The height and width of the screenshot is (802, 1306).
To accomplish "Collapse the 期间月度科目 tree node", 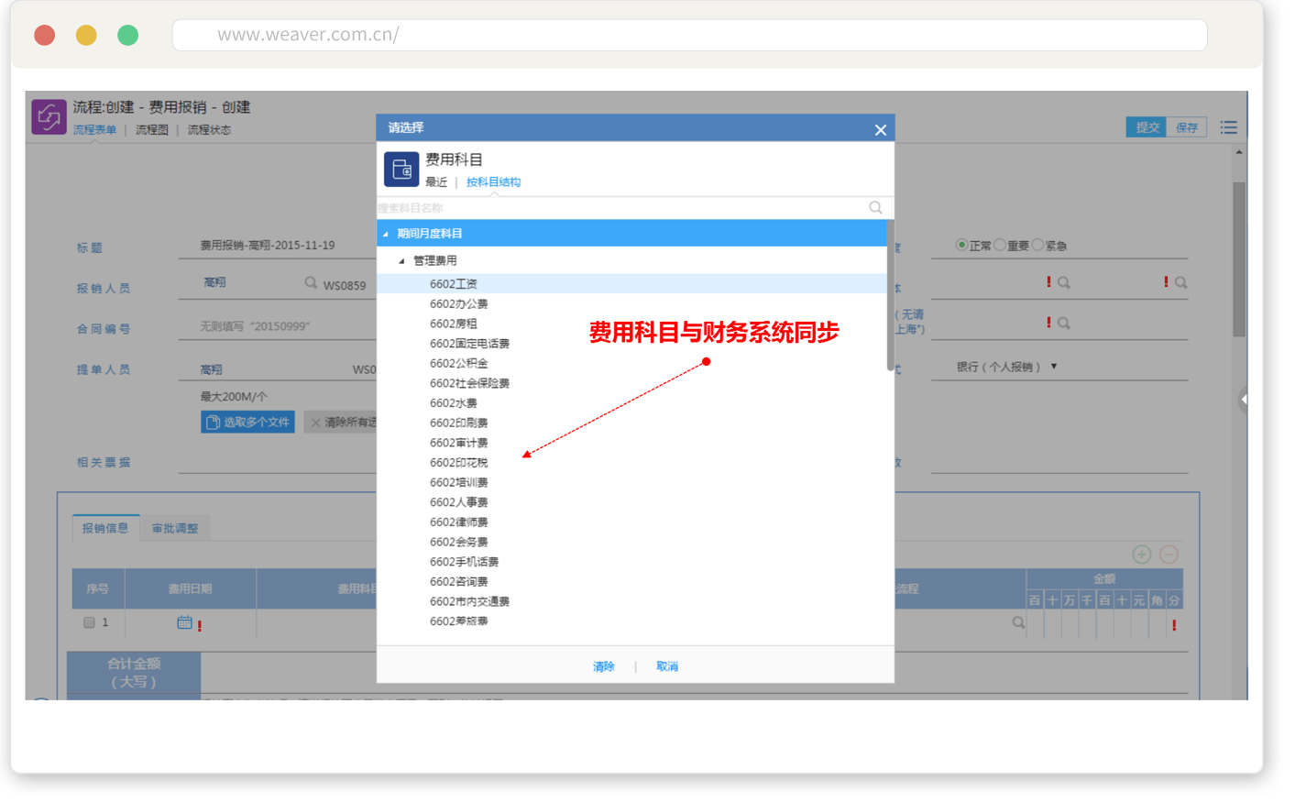I will pos(386,234).
